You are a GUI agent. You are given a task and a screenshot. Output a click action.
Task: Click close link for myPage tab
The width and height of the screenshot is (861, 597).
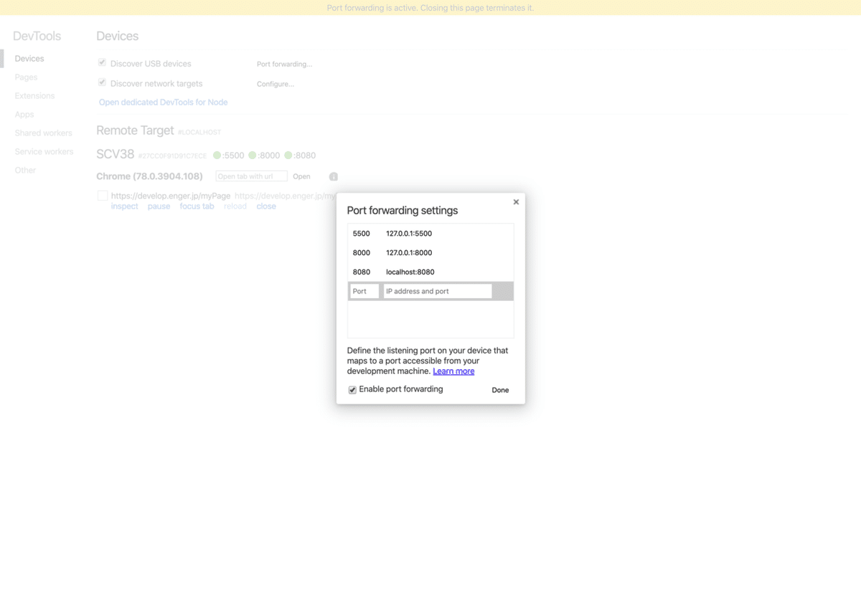(266, 206)
